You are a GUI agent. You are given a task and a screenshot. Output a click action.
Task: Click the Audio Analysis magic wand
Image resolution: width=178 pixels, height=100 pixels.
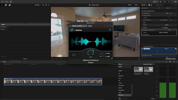click(x=171, y=20)
